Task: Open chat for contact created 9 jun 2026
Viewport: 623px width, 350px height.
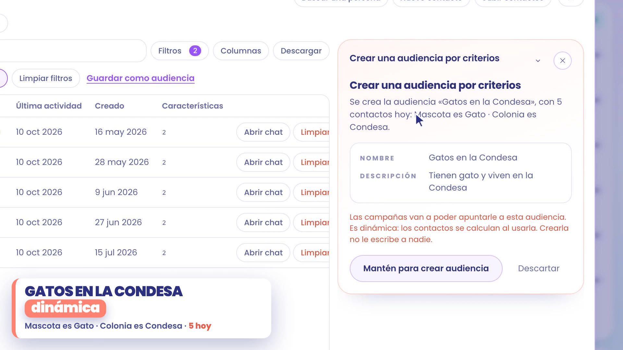Action: (263, 192)
